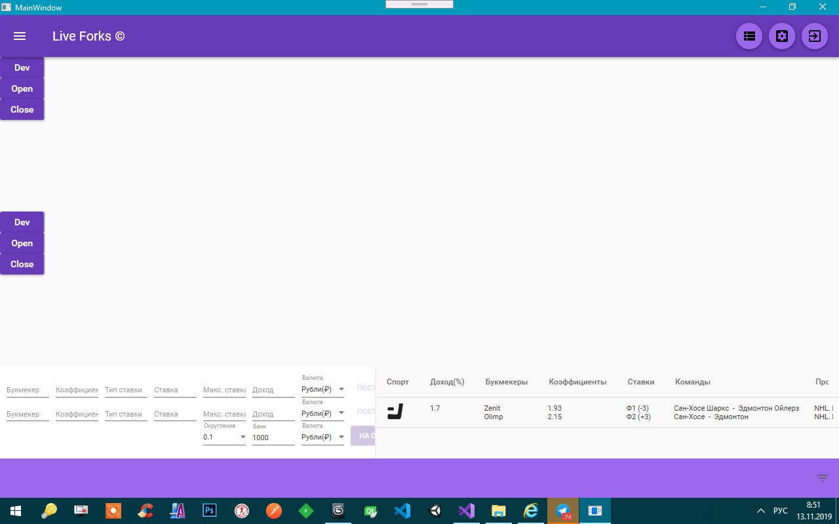Open Visual Studio purple icon in taskbar
Screen dimensions: 839x524
pos(466,511)
